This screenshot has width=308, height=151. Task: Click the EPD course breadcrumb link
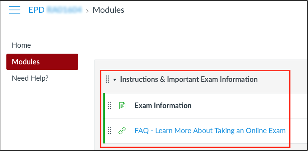point(55,10)
